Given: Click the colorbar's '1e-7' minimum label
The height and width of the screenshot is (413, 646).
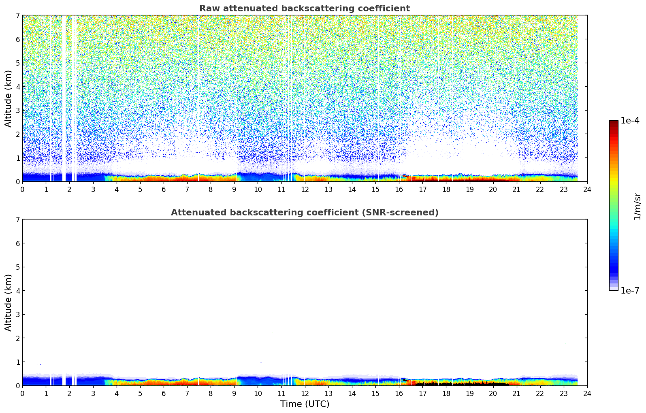Looking at the screenshot, I should point(630,291).
